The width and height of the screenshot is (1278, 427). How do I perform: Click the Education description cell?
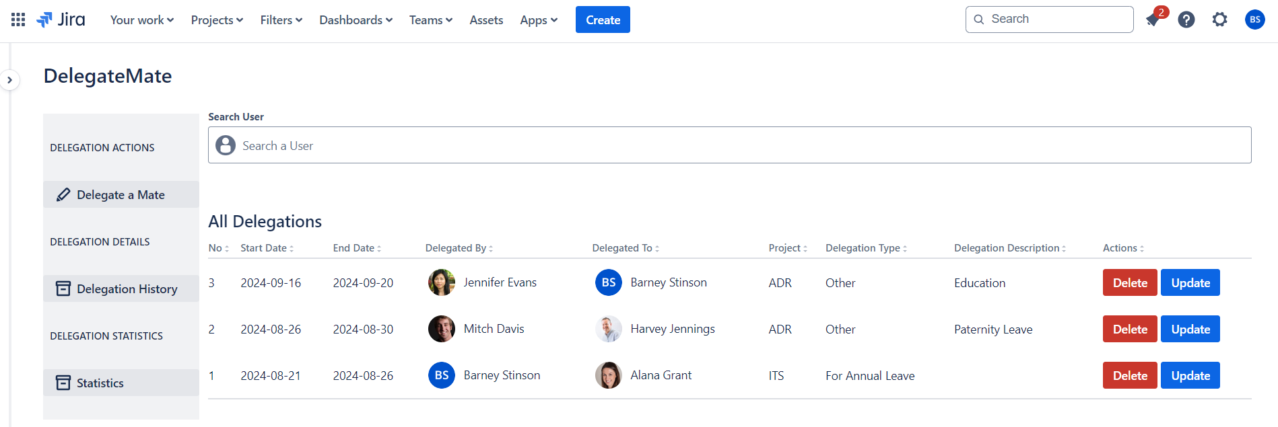[x=980, y=283]
